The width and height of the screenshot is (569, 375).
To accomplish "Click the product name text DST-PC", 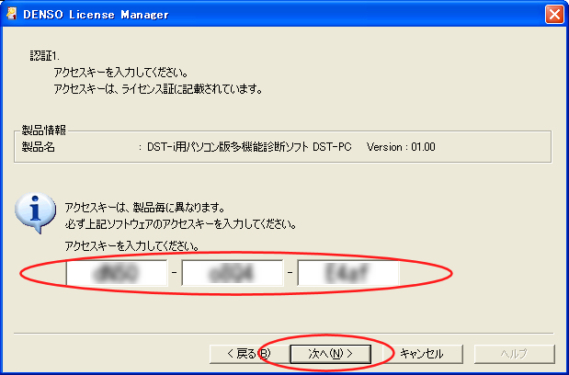I will tap(332, 147).
